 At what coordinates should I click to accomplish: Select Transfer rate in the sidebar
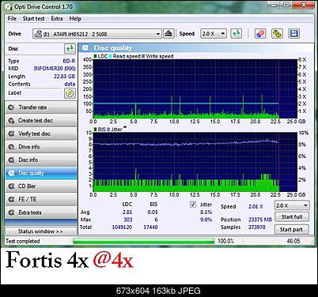pos(41,107)
